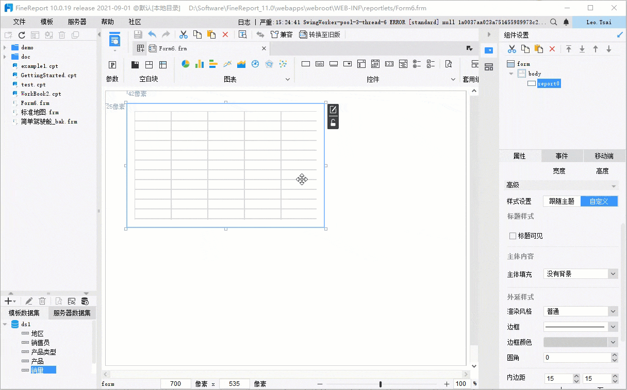Image resolution: width=627 pixels, height=390 pixels.
Task: Insert a bar chart from toolbar
Action: [200, 64]
